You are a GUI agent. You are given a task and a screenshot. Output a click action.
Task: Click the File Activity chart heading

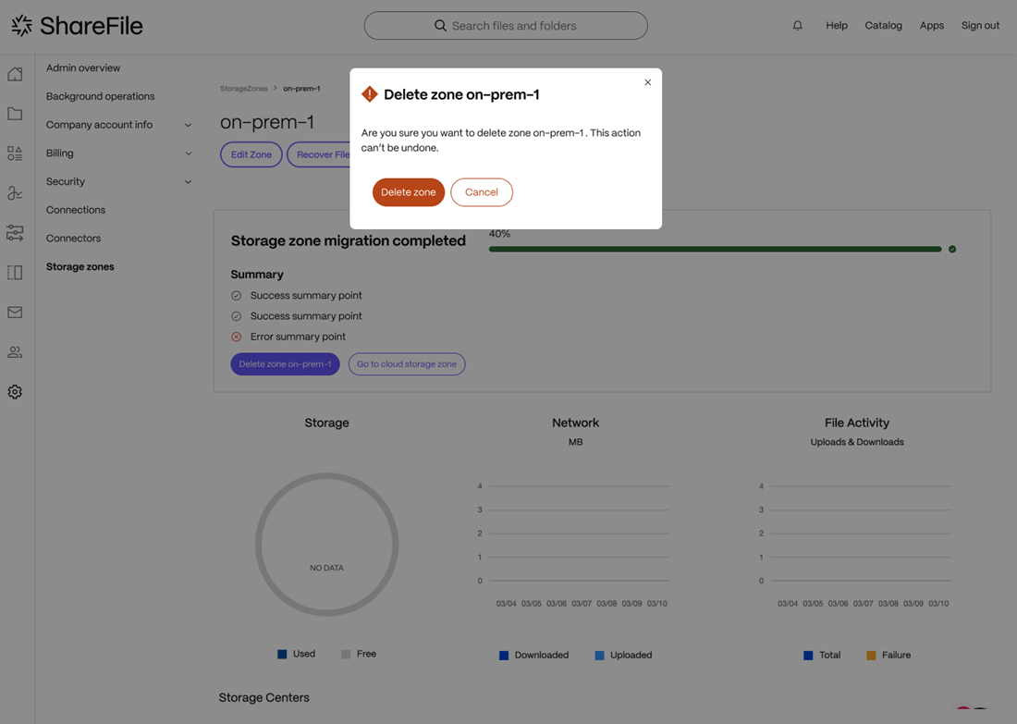click(x=857, y=423)
